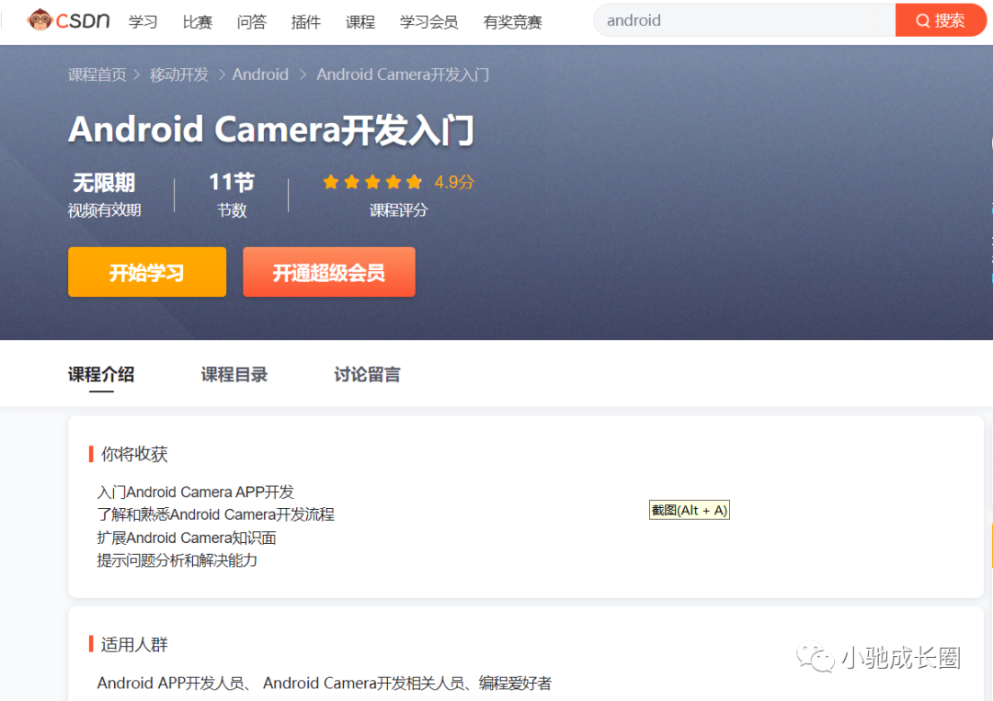The image size is (993, 701).
Task: Click the 视频有效期 label
Action: pos(105,210)
